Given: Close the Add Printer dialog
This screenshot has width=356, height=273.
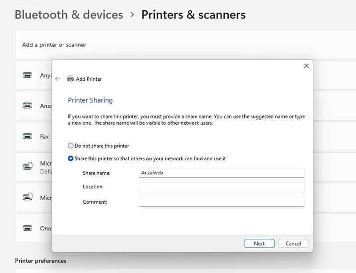Looking at the screenshot, I should click(x=306, y=66).
